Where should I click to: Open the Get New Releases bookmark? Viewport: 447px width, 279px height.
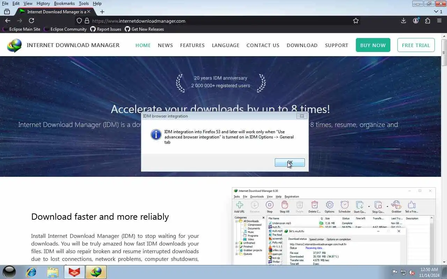coord(144,29)
